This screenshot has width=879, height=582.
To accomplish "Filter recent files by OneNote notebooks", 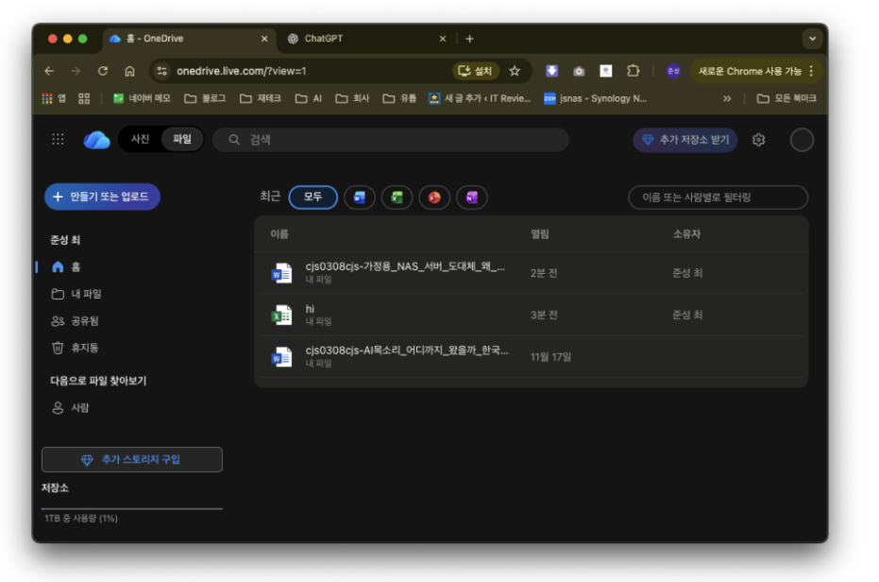I will 471,197.
